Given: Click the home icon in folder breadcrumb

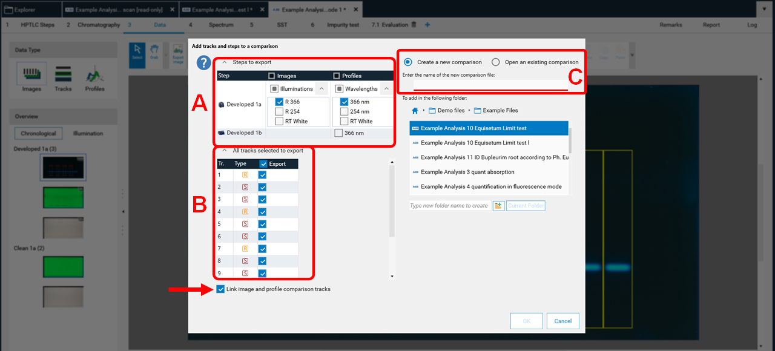Looking at the screenshot, I should [415, 111].
